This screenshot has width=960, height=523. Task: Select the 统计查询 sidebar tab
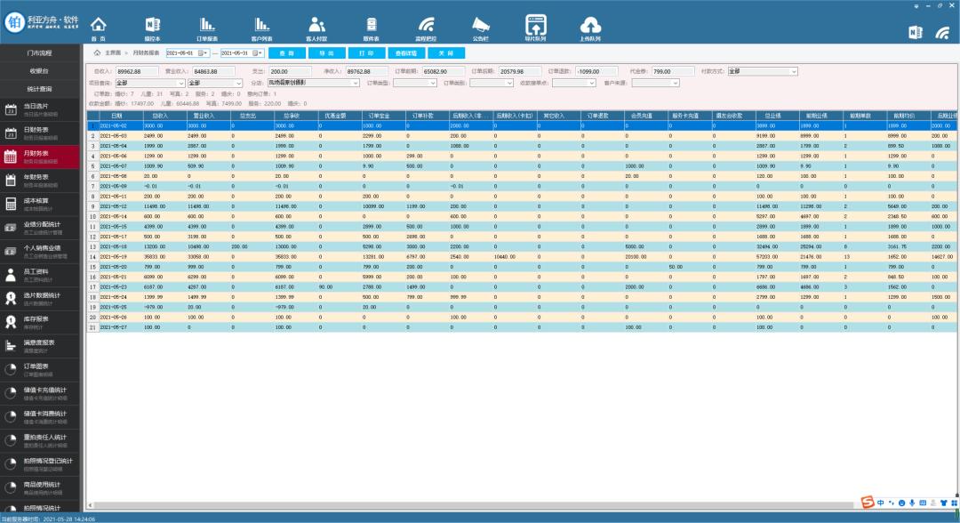tap(40, 89)
